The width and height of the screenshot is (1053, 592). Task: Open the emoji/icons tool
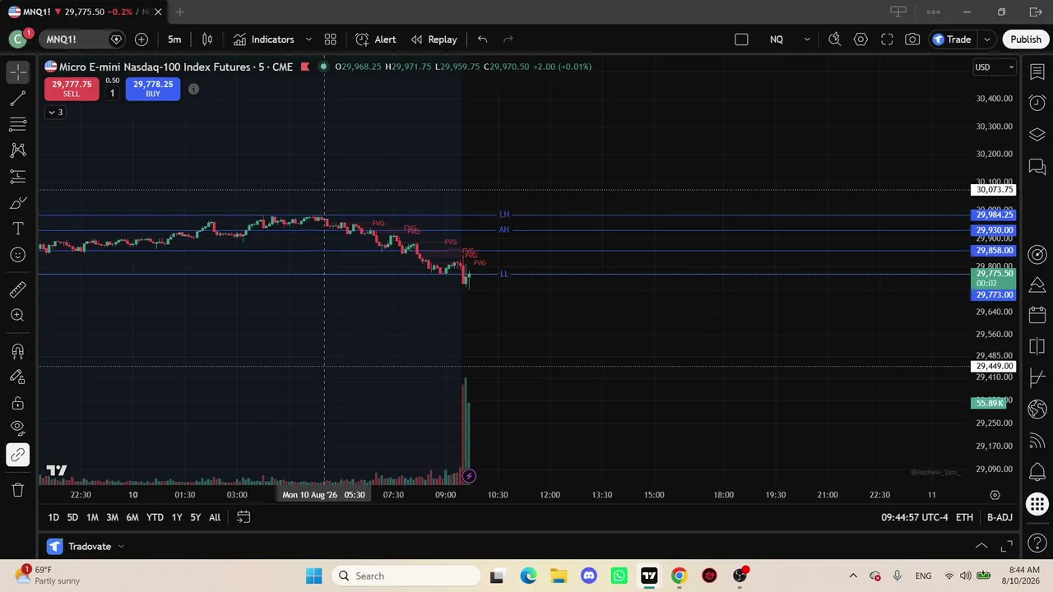pyautogui.click(x=18, y=255)
